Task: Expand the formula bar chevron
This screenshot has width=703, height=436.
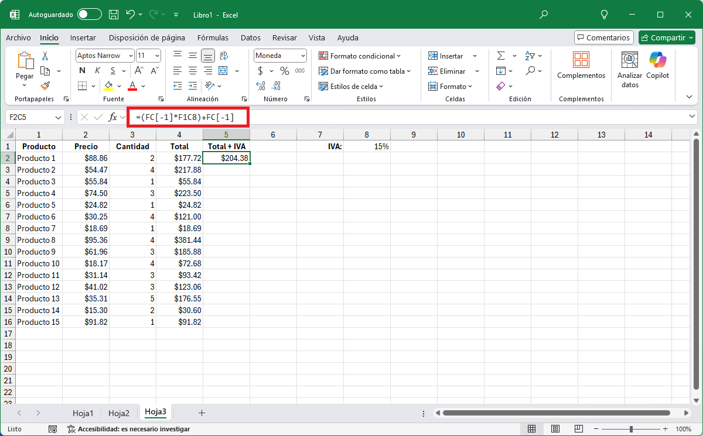Action: point(692,116)
